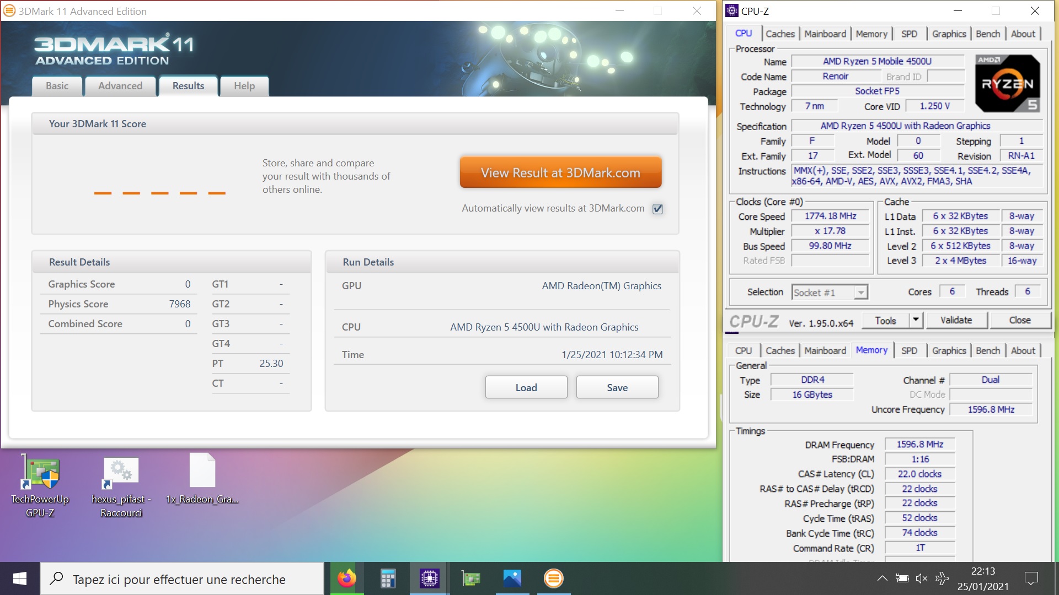The height and width of the screenshot is (595, 1059).
Task: Click View Result at 3DMark.com button
Action: (x=560, y=172)
